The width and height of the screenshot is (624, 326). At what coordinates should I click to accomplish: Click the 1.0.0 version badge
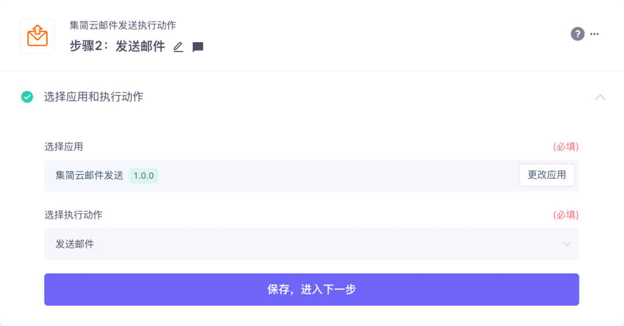[x=144, y=176]
